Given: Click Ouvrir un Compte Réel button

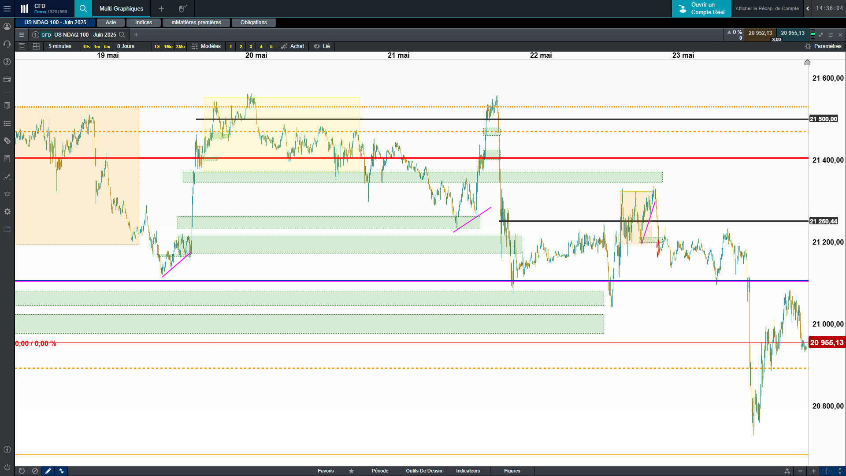Looking at the screenshot, I should 701,8.
